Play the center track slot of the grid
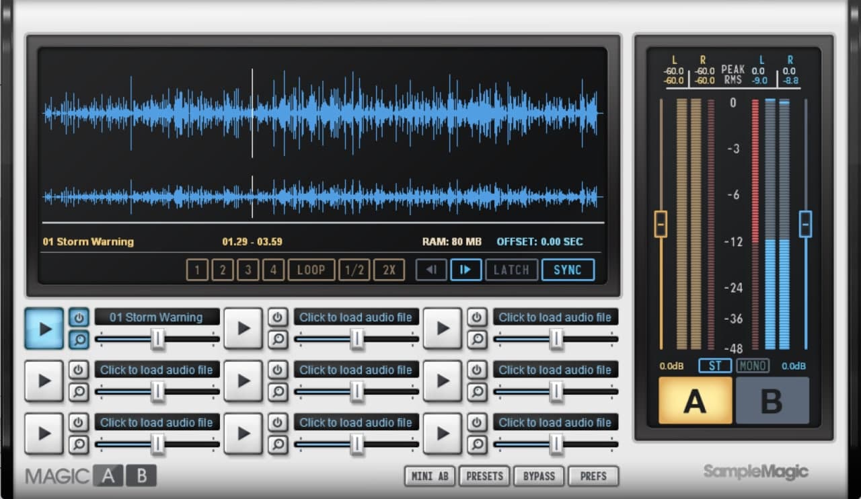Screen dimensions: 861x499 [244, 381]
